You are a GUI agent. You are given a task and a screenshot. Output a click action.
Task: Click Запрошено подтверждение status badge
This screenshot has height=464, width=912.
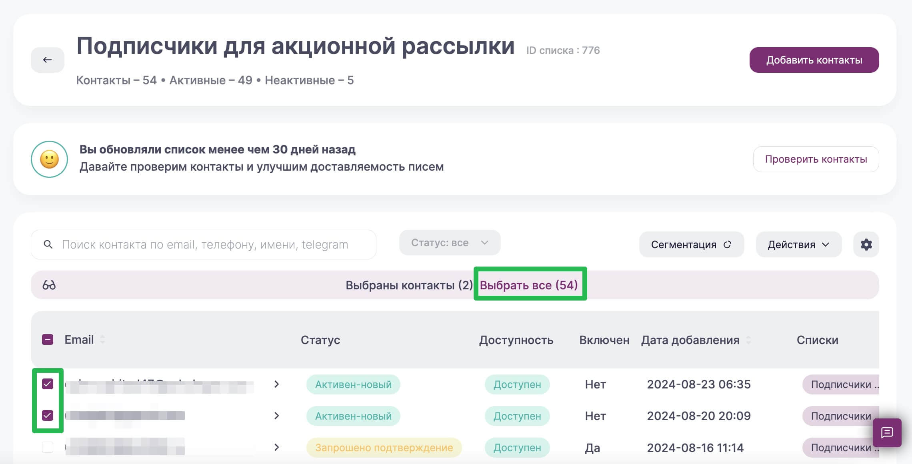coord(384,447)
